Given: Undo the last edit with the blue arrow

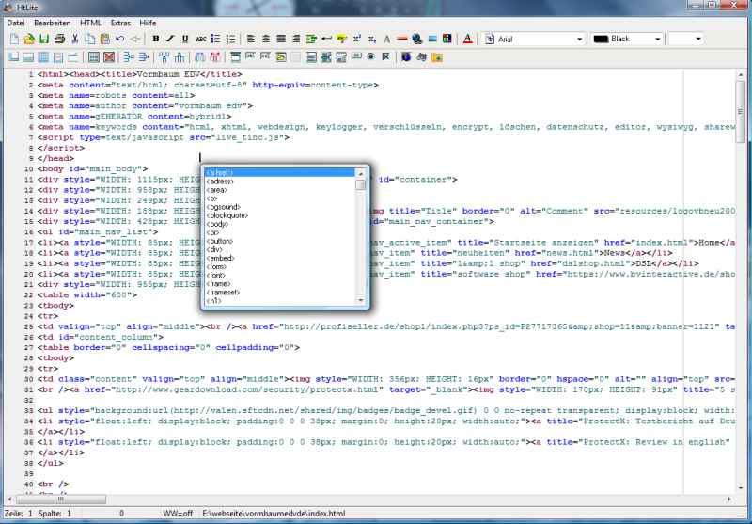Looking at the screenshot, I should (x=120, y=39).
